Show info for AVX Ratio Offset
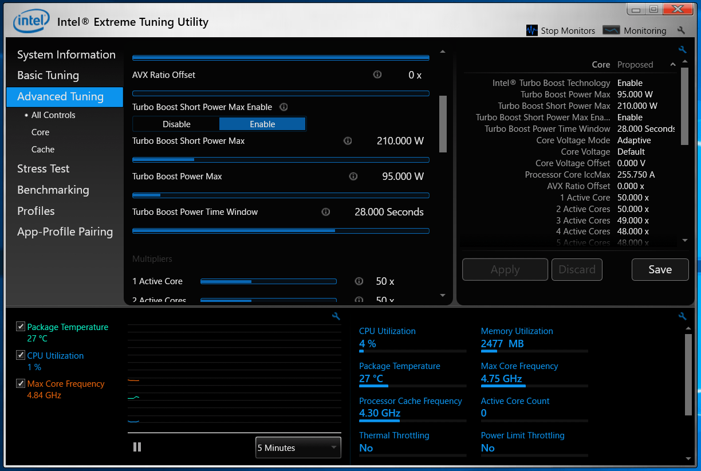 377,74
